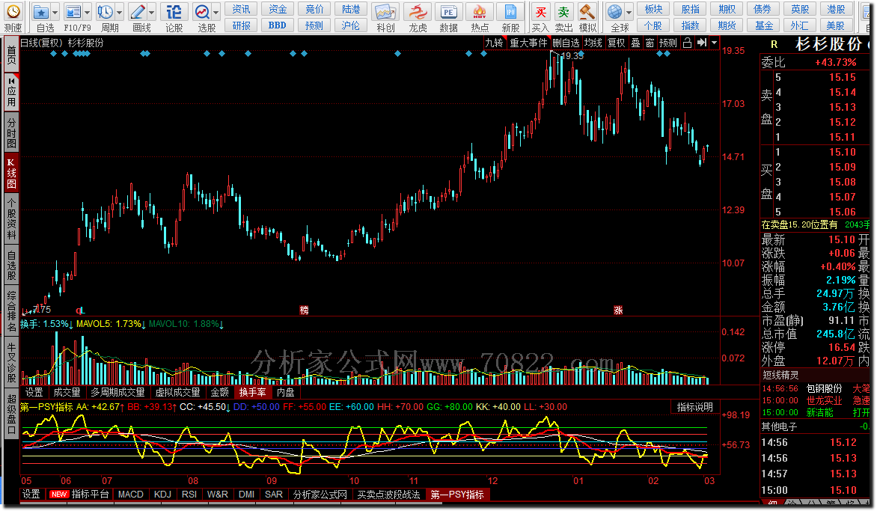Open the 科创 board chart icon
The width and height of the screenshot is (877, 511).
tap(385, 12)
